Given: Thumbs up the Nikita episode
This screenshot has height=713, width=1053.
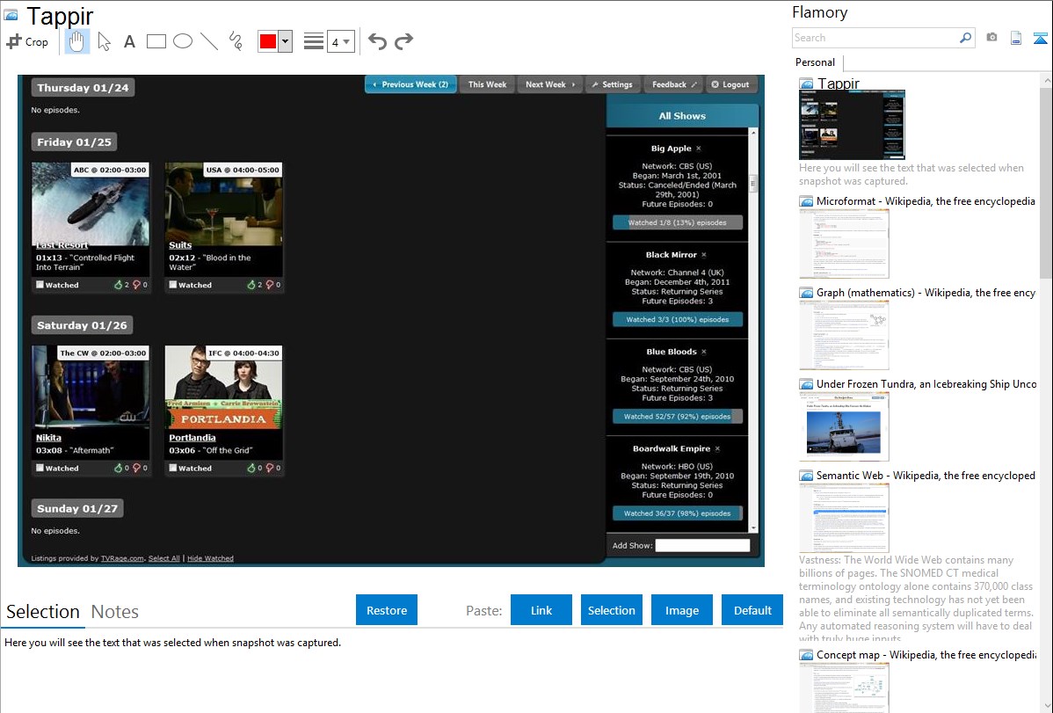Looking at the screenshot, I should click(119, 468).
